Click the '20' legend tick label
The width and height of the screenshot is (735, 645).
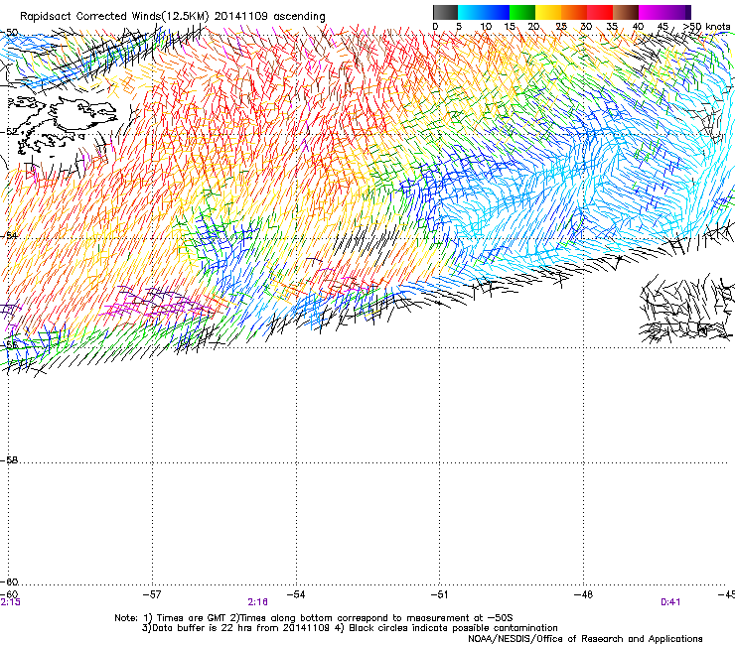533,26
